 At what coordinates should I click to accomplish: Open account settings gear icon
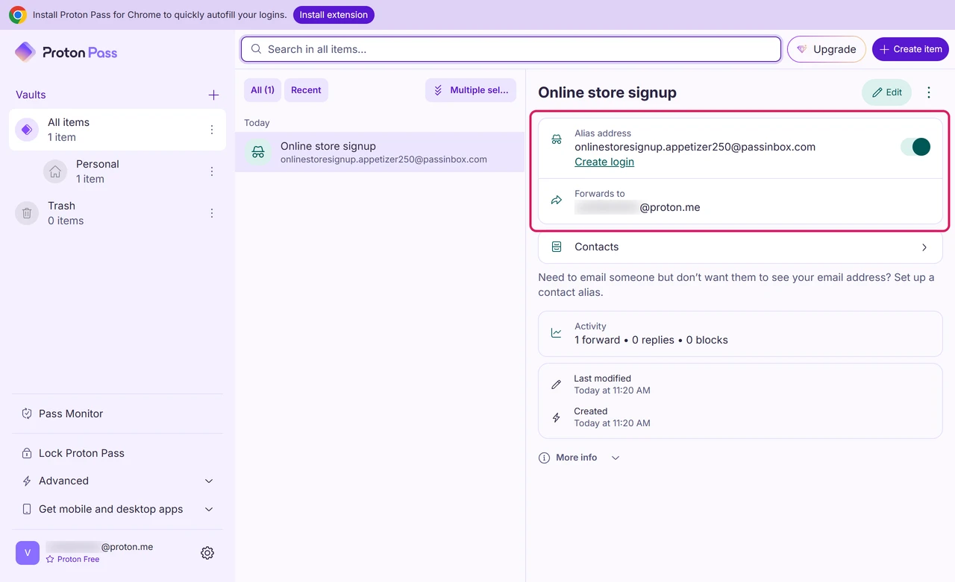pyautogui.click(x=207, y=553)
